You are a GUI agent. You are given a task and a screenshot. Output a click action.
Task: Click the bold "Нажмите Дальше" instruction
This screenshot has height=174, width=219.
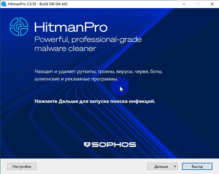[95, 101]
